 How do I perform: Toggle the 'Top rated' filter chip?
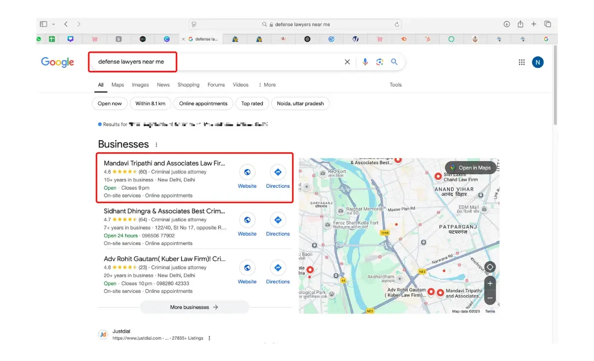coord(252,103)
